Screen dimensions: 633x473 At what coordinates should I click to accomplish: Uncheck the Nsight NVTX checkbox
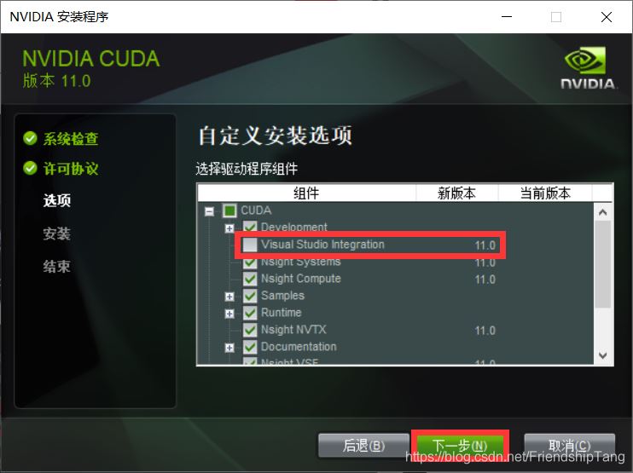(x=249, y=330)
